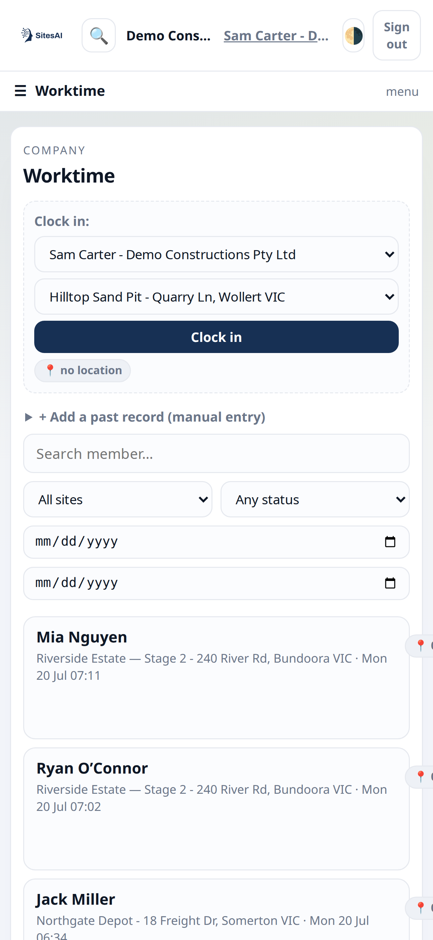The image size is (433, 940).
Task: Toggle dark mode moon icon
Action: coord(353,35)
